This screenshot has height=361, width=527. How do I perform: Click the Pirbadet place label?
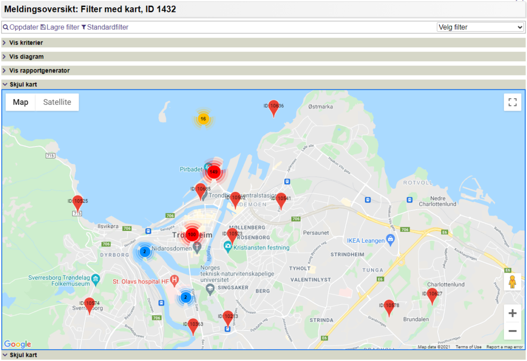pyautogui.click(x=191, y=169)
